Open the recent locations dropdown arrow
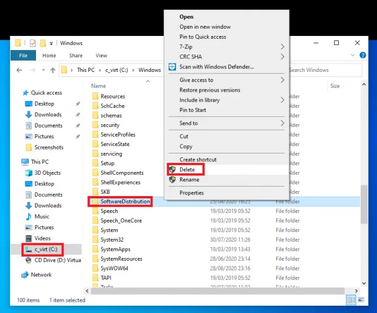Image resolution: width=377 pixels, height=313 pixels. pyautogui.click(x=42, y=70)
